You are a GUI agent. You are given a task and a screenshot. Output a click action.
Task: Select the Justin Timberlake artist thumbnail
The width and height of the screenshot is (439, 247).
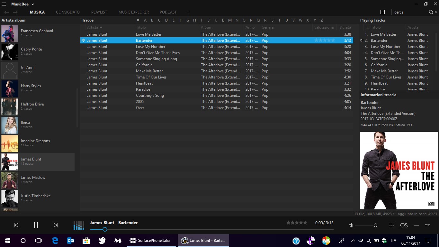(10, 199)
